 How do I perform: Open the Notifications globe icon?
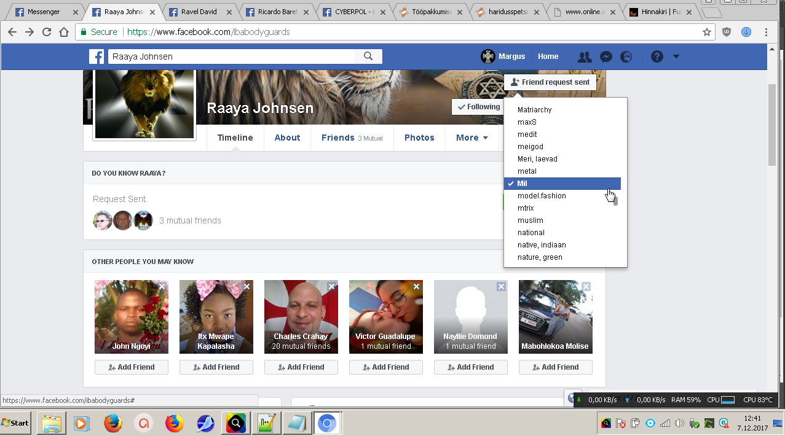coord(626,56)
